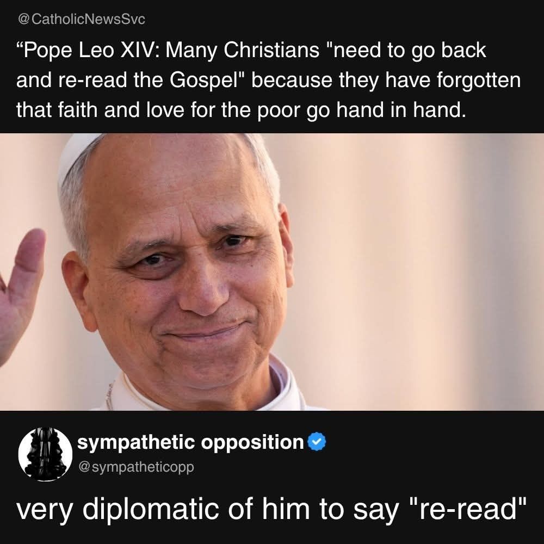Open the @sympatheticopp handle
Image resolution: width=544 pixels, height=544 pixels.
[x=137, y=467]
